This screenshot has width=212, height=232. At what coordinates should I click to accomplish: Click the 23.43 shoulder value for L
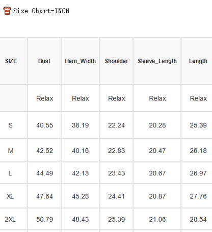117,173
